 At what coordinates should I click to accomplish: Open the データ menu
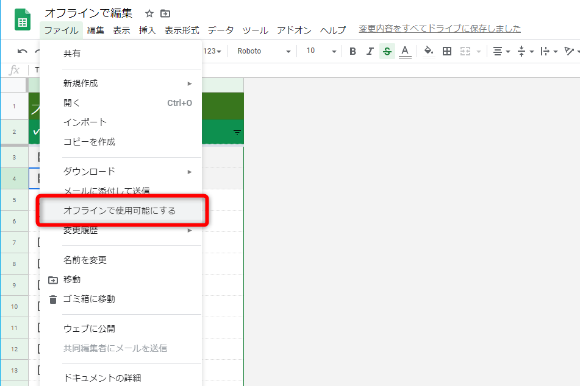220,29
